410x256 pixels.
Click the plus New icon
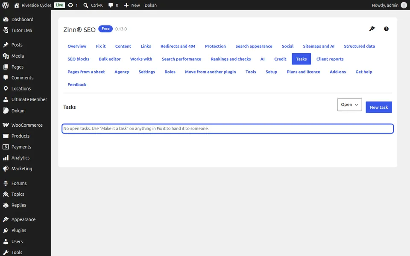(x=126, y=5)
